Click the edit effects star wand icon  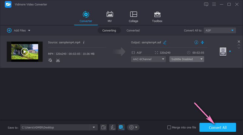click(50, 60)
